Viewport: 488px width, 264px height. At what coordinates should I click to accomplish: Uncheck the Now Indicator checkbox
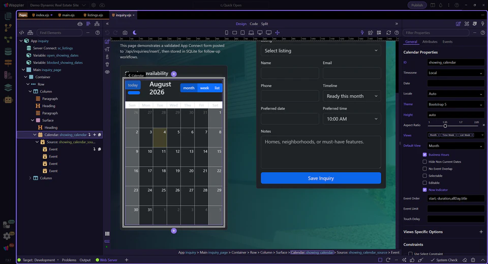(424, 190)
